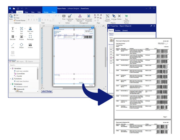Image resolution: width=180 pixels, height=140 pixels.
Task: Select the CurrentDate variable
Action: 19,74
